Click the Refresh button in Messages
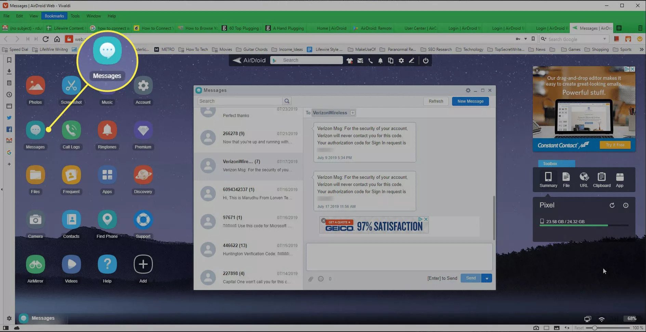Image resolution: width=646 pixels, height=332 pixels. click(x=436, y=101)
